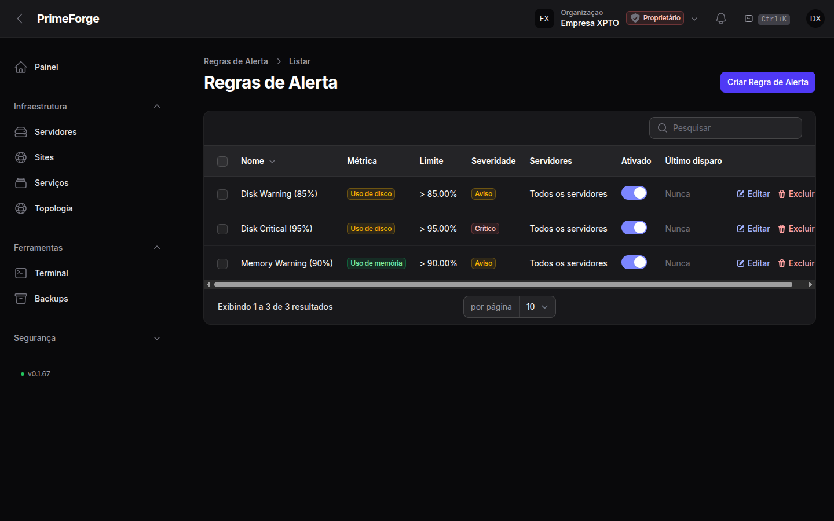Check the Disk Warning (85%) row checkbox
The image size is (834, 521).
pos(222,195)
